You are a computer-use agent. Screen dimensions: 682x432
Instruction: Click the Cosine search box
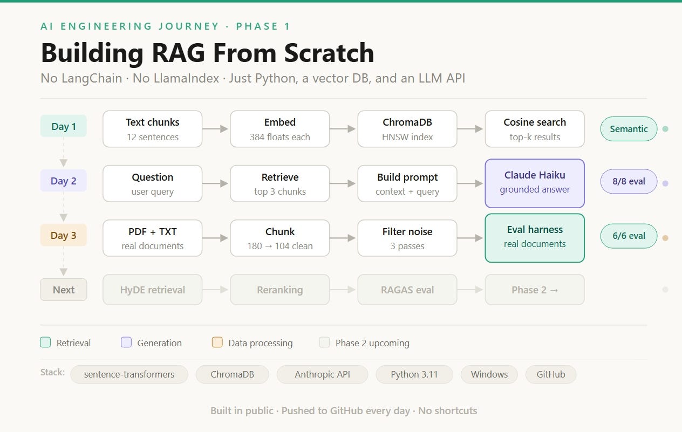tap(535, 129)
